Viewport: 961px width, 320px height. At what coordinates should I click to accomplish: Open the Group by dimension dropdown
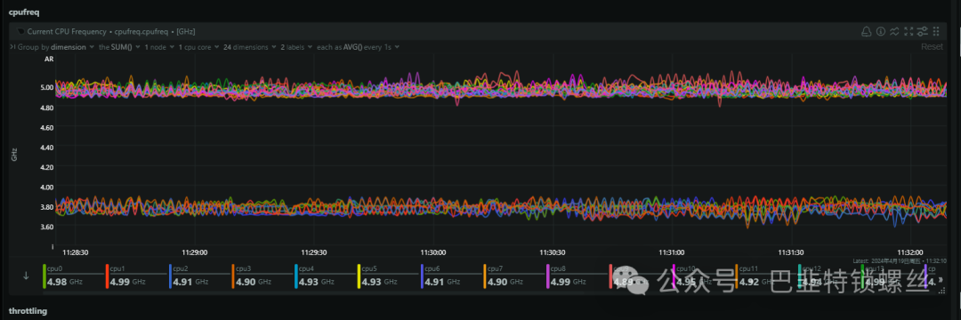click(56, 46)
